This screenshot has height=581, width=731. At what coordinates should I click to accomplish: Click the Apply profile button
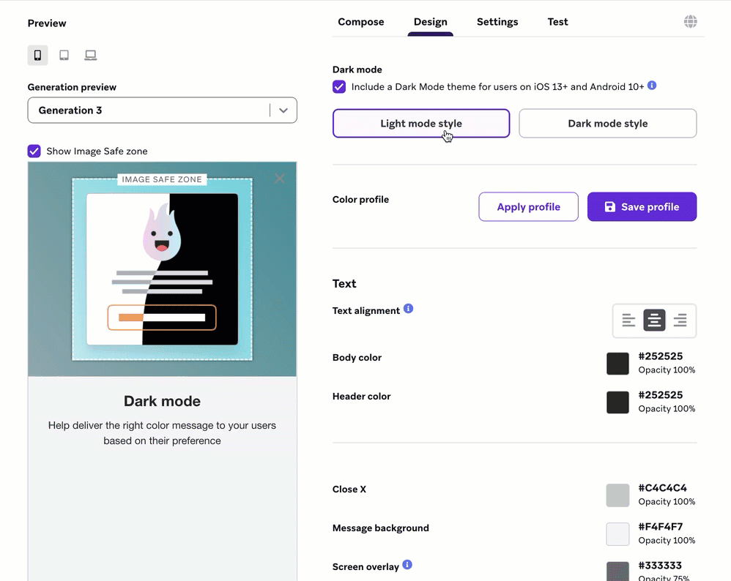coord(528,207)
